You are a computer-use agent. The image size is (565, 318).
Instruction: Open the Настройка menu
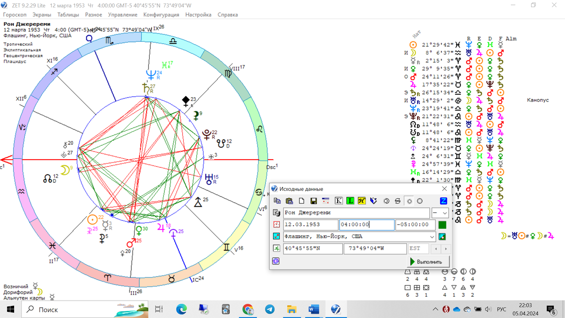tap(198, 15)
